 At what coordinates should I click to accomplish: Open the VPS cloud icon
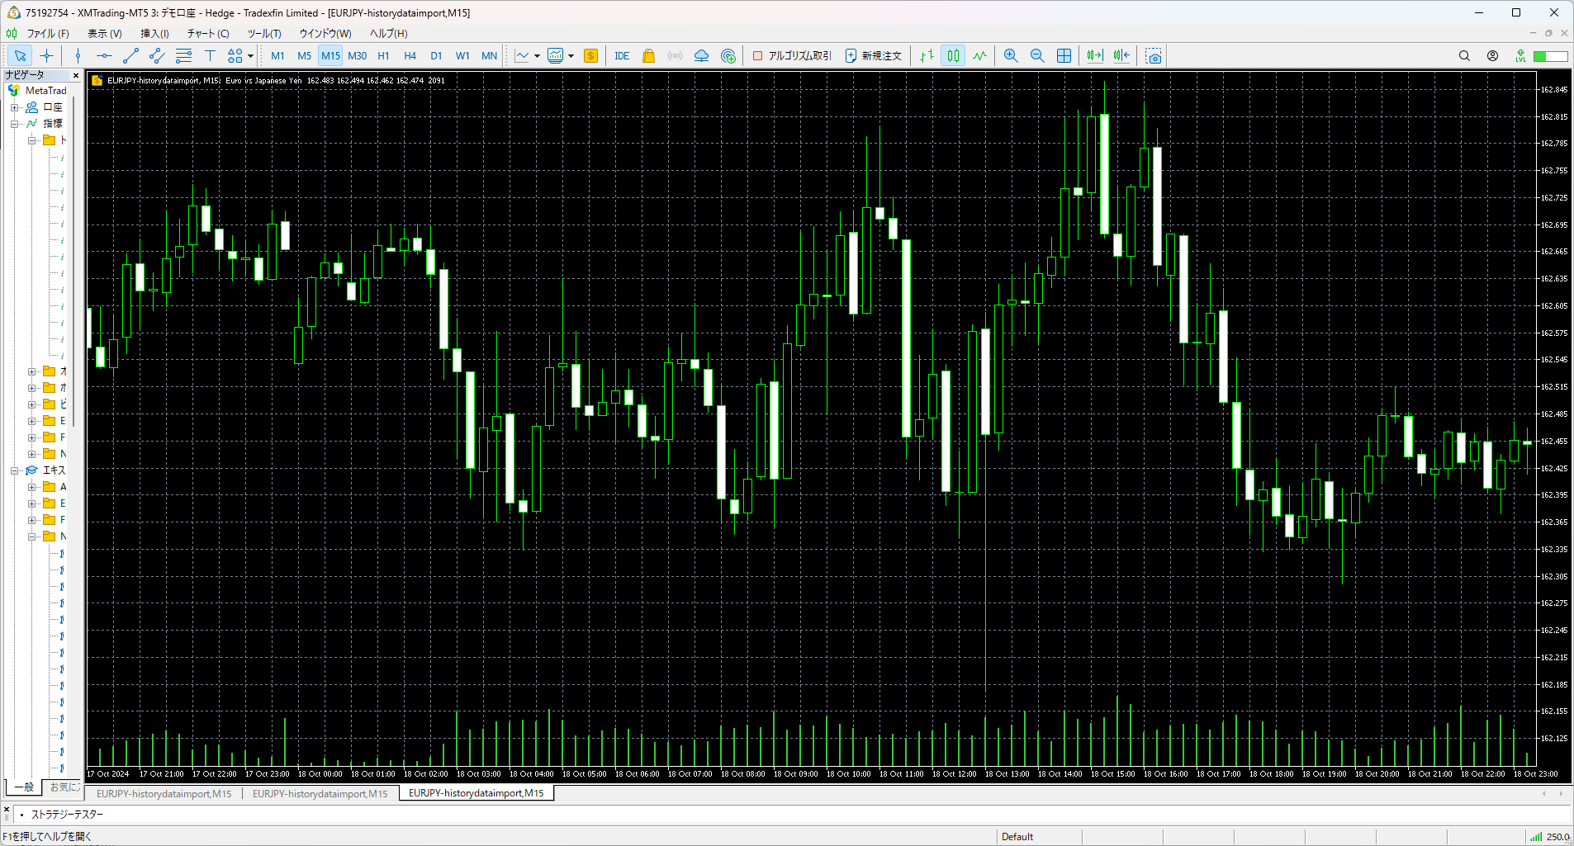[701, 55]
